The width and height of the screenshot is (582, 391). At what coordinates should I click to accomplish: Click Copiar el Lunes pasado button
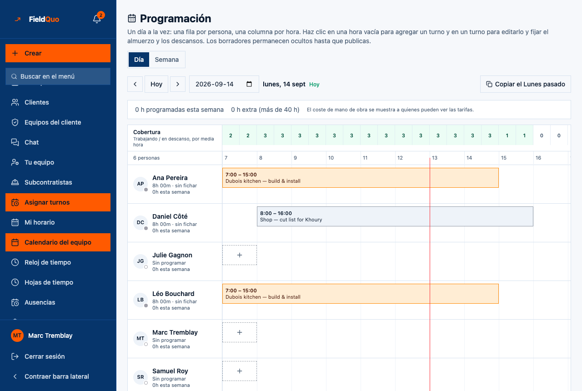pyautogui.click(x=526, y=84)
